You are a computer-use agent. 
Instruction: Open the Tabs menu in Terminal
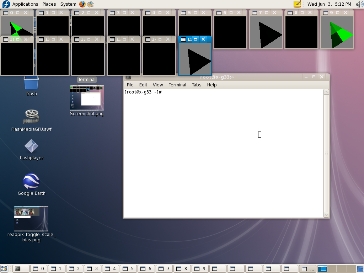click(x=196, y=85)
